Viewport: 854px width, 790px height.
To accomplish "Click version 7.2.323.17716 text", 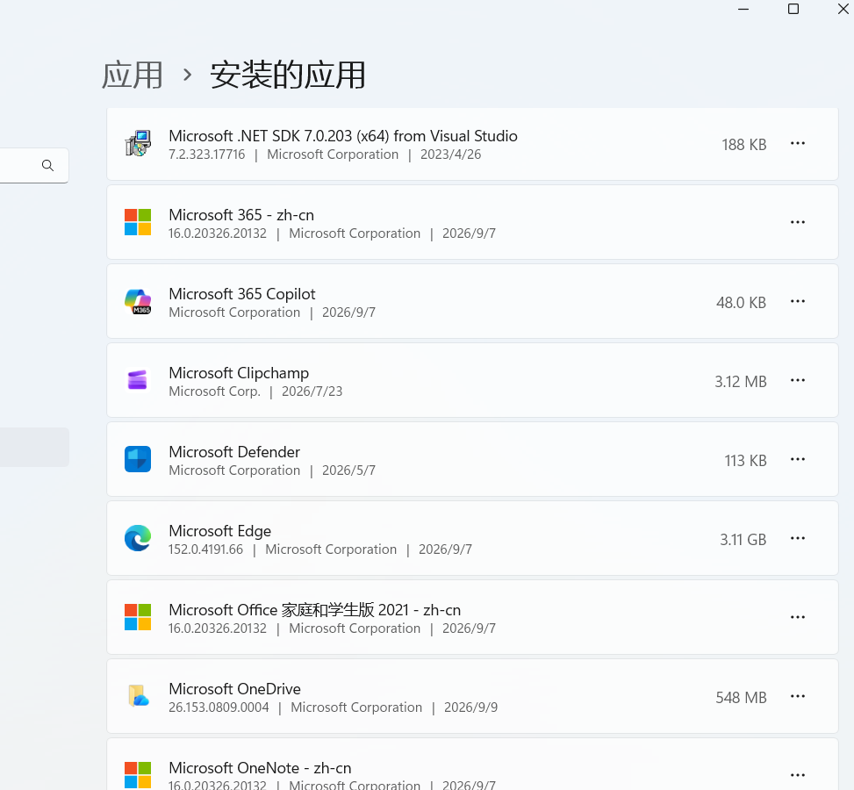I will point(207,154).
